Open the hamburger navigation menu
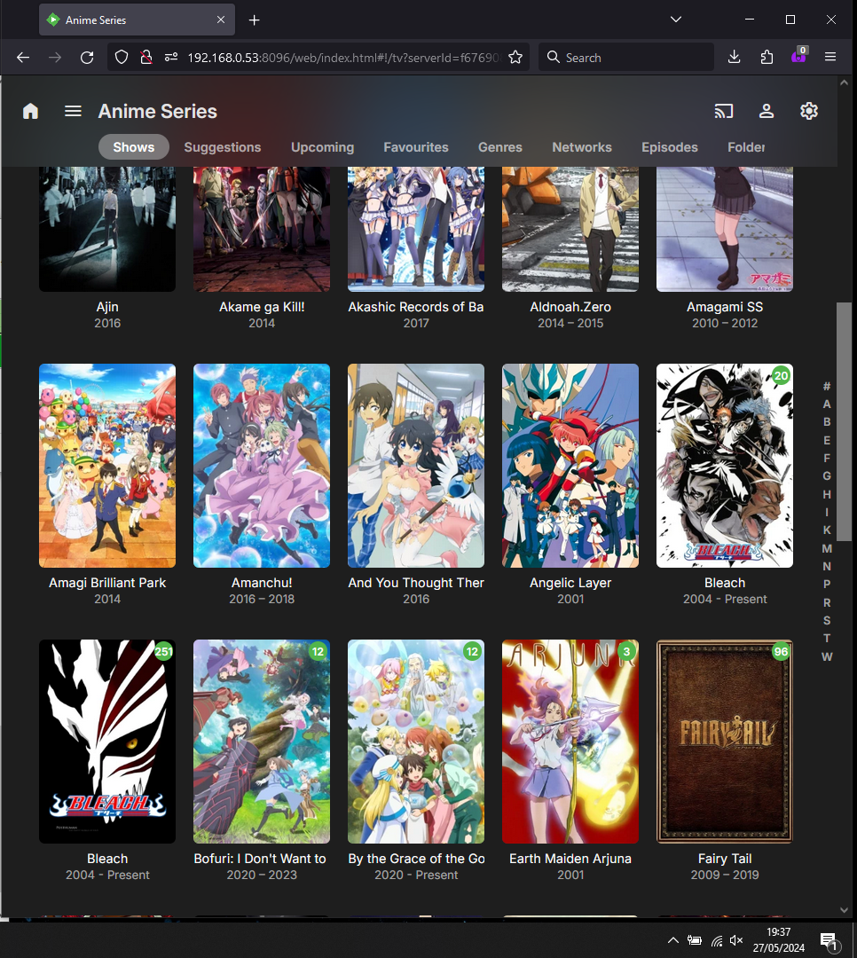The height and width of the screenshot is (958, 857). click(74, 111)
